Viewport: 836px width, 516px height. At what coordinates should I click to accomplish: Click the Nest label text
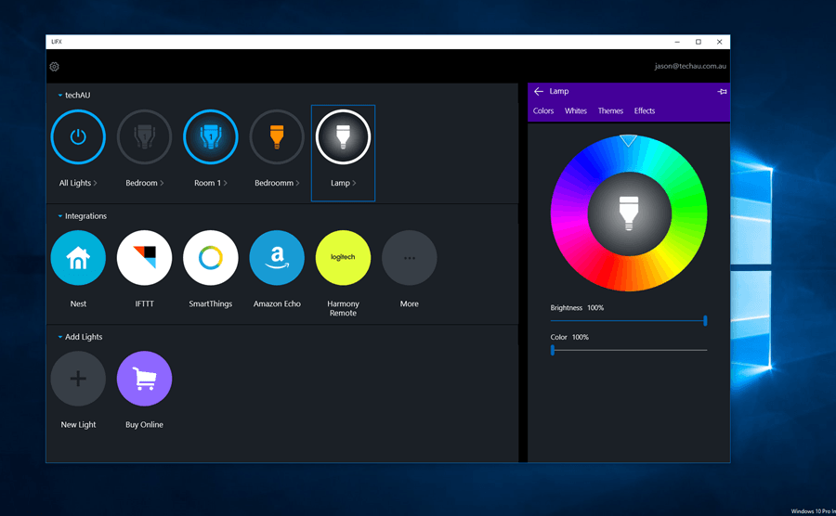[78, 303]
